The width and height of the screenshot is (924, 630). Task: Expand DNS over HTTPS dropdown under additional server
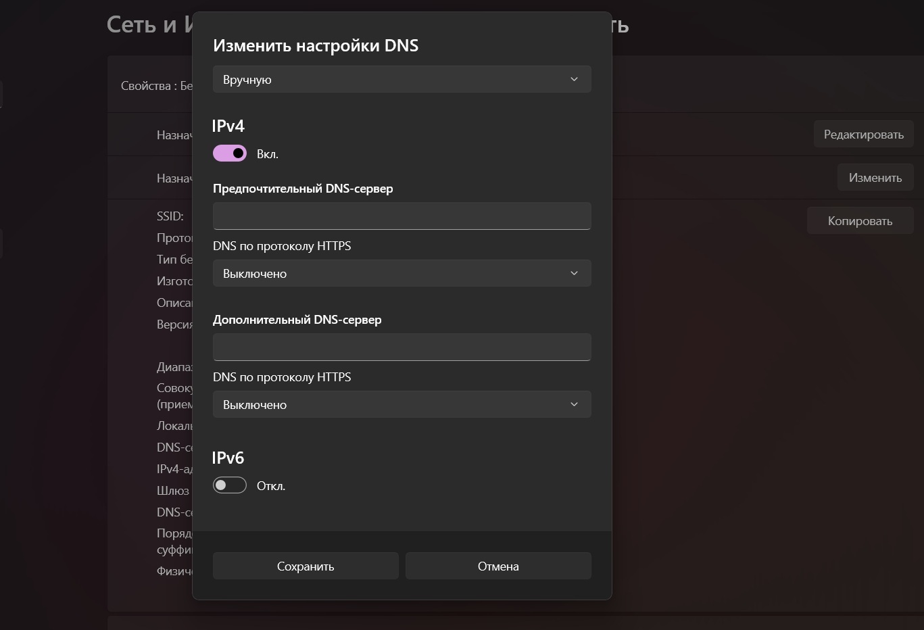(402, 404)
